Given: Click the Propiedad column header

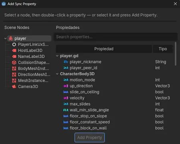Looking at the screenshot, I should 104,49.
